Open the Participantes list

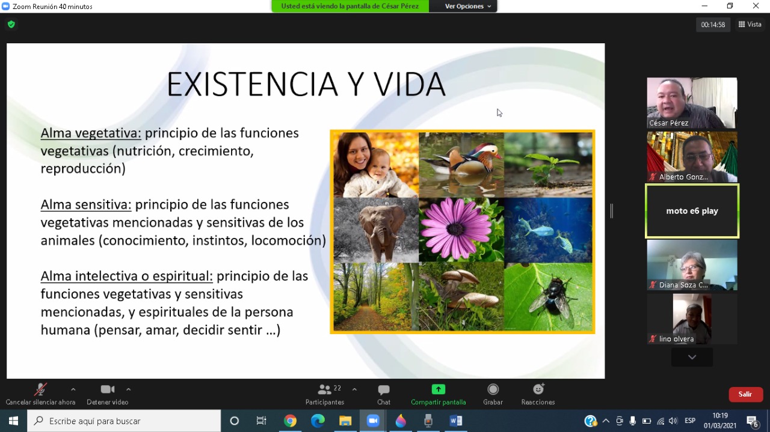click(325, 394)
